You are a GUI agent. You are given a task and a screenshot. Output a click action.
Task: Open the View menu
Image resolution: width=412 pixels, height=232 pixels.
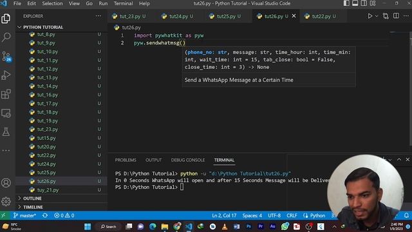pos(74,3)
